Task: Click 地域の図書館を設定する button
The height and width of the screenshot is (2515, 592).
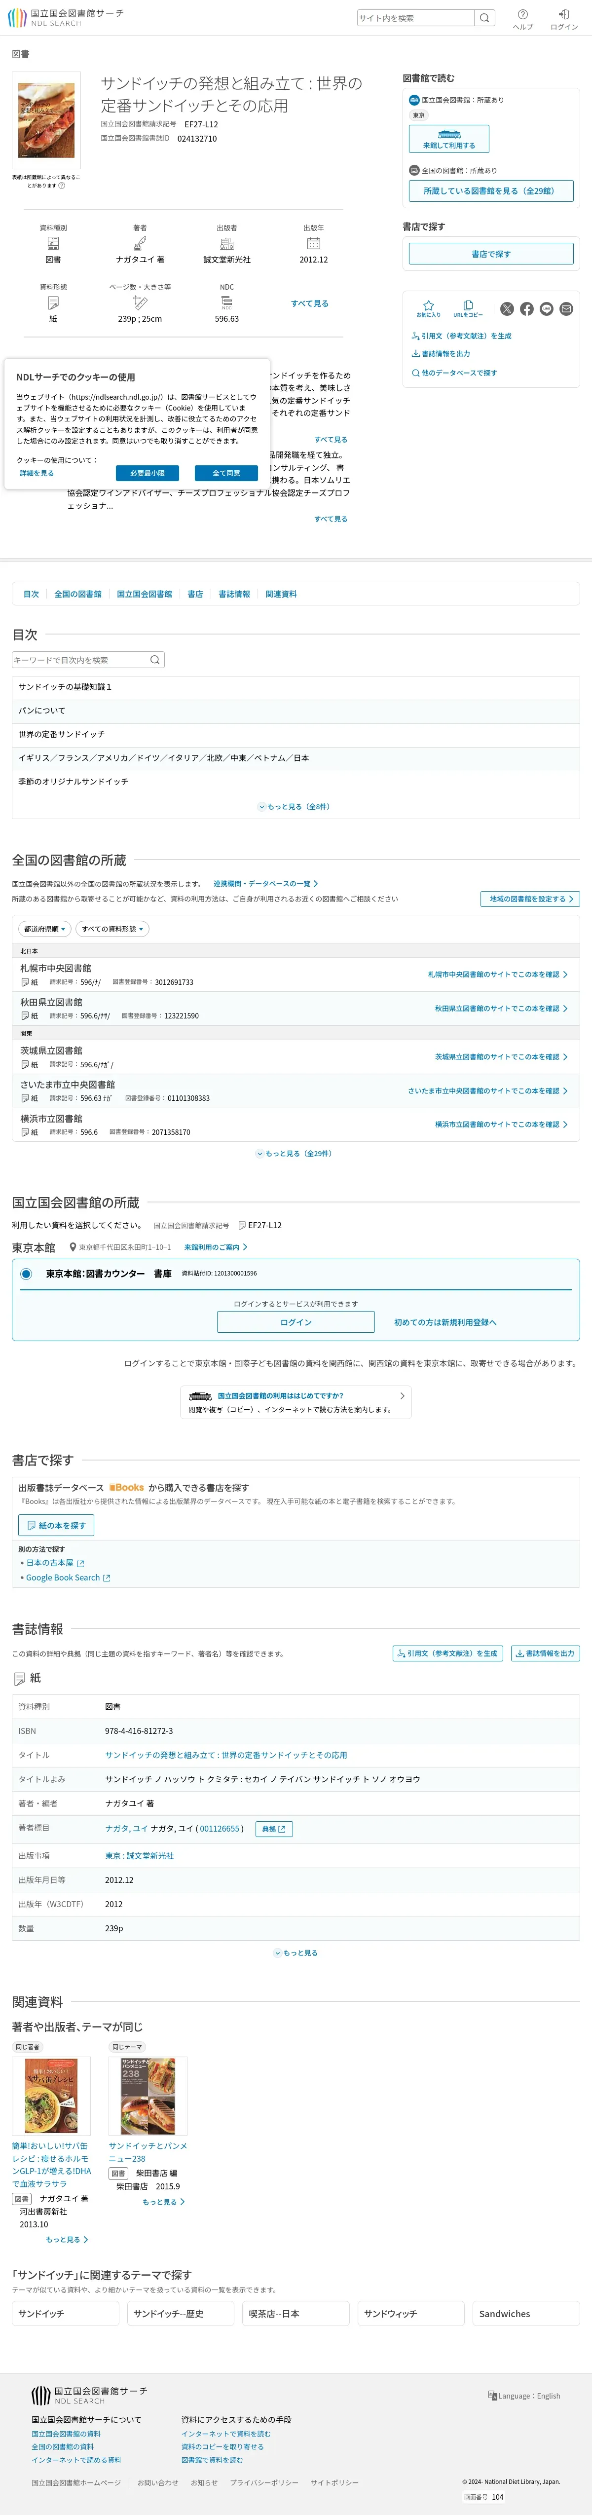Action: coord(530,899)
